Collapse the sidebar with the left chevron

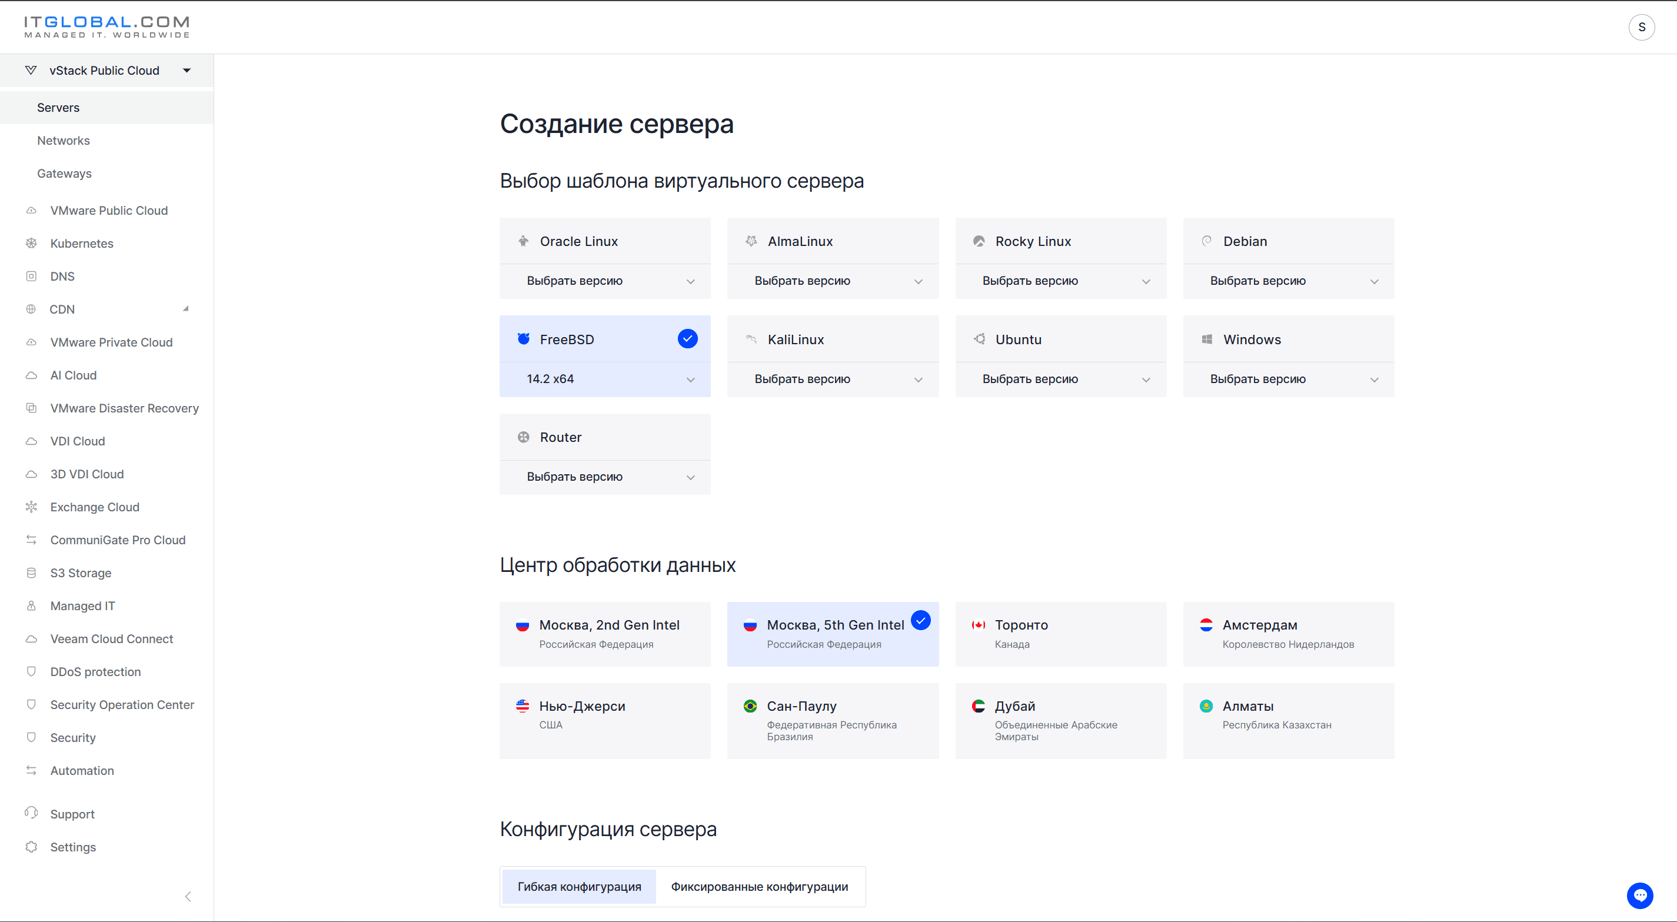click(x=188, y=897)
